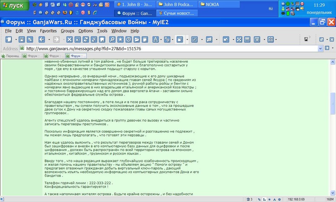Expand the Back button history dropdown

point(49,39)
